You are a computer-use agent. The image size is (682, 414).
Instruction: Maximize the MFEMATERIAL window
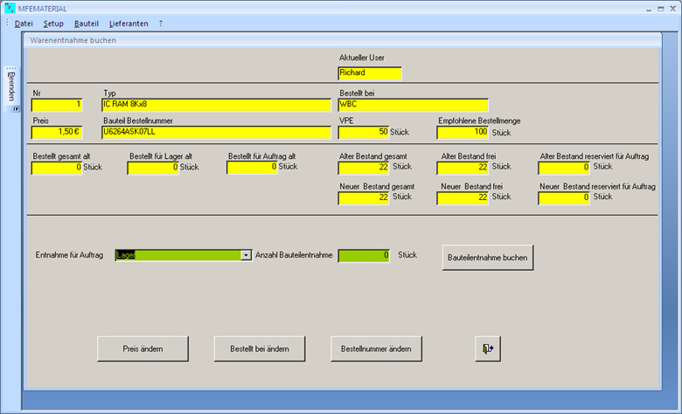661,9
